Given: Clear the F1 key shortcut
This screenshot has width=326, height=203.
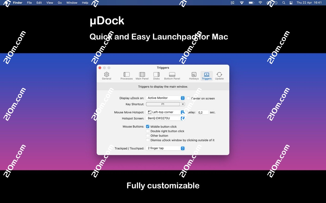Looking at the screenshot, I should click(x=183, y=104).
